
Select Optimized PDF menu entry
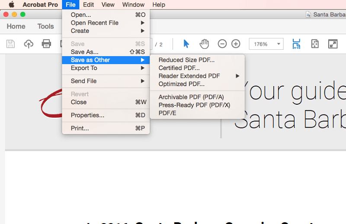181,84
